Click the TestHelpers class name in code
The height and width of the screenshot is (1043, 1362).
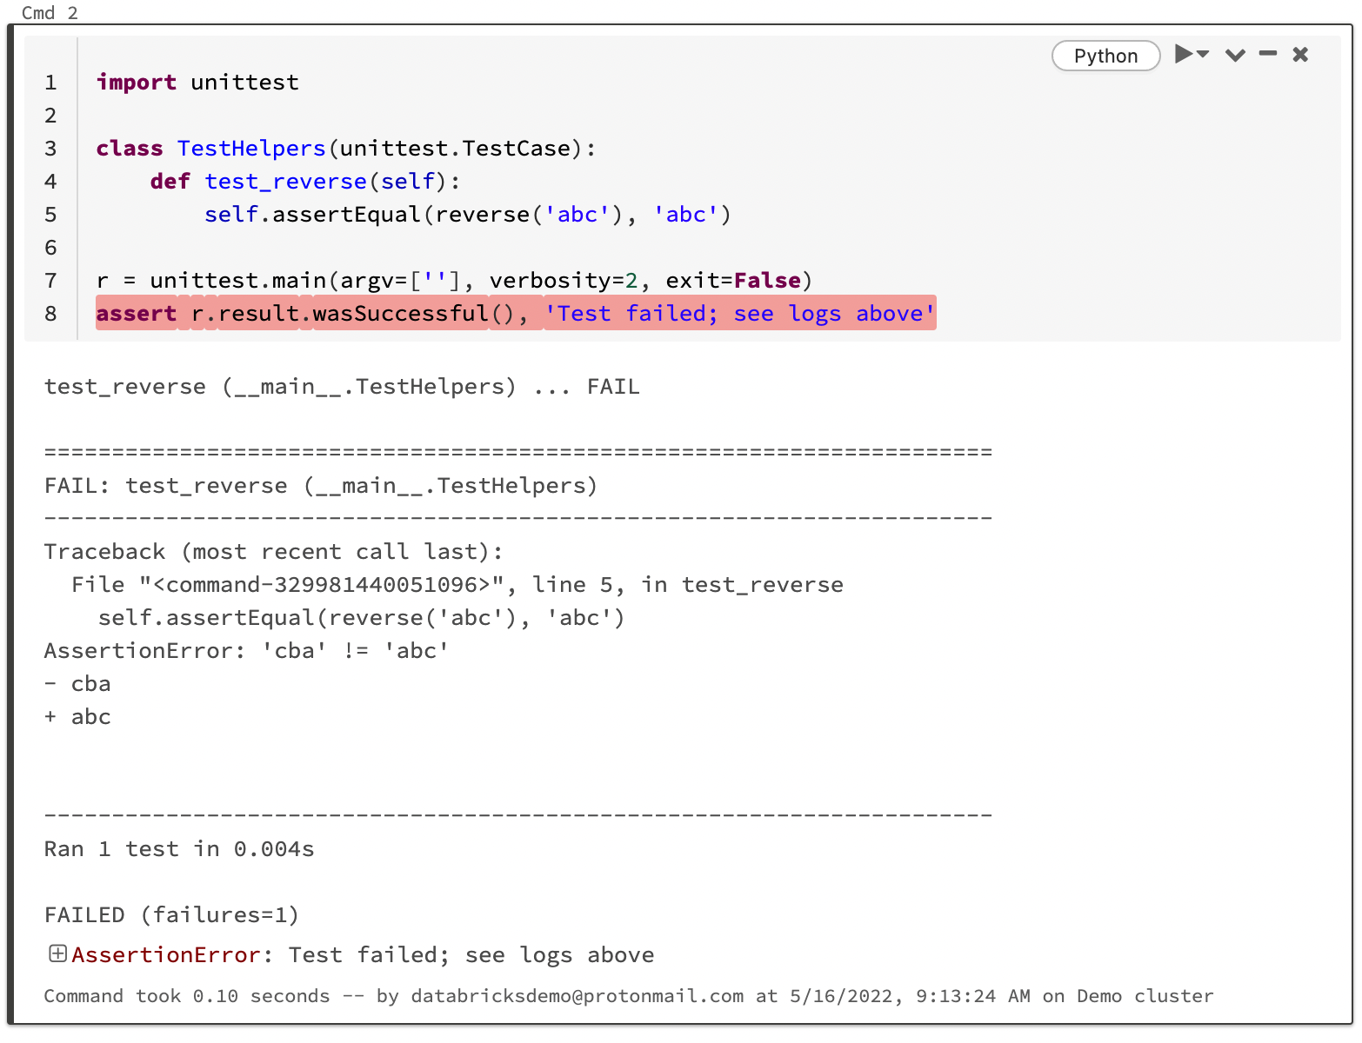pos(251,149)
